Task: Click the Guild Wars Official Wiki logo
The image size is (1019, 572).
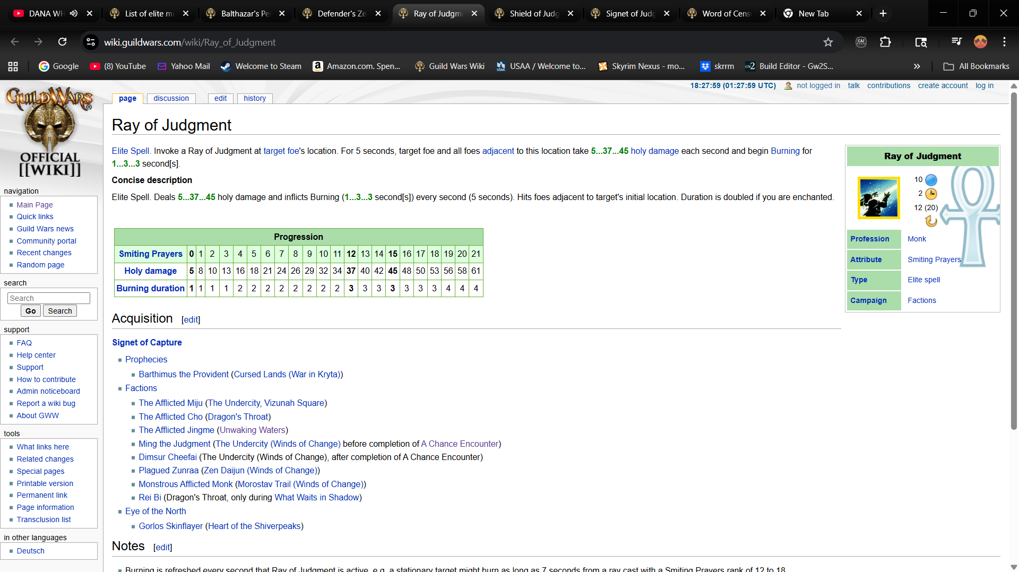Action: point(50,132)
